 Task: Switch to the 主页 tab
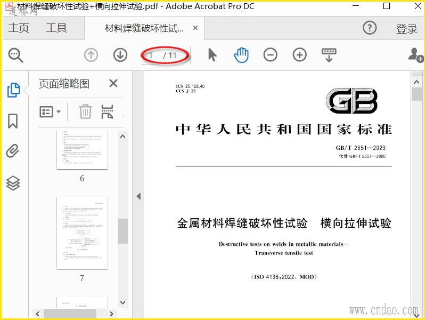pos(19,28)
